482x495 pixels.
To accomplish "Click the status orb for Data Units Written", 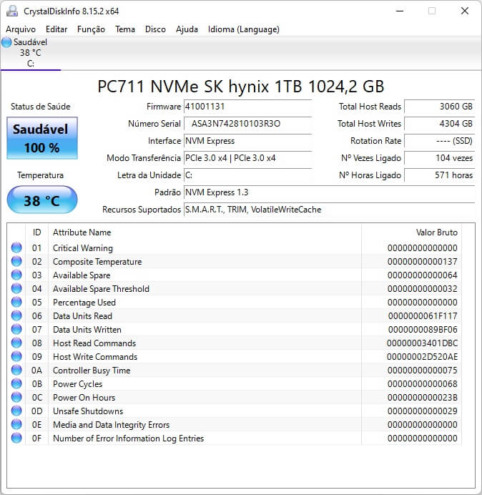I will [16, 330].
